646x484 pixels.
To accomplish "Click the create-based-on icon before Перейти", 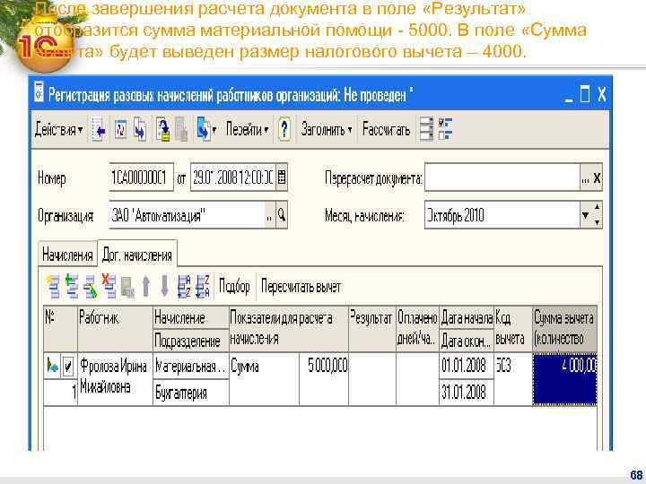I will (203, 130).
